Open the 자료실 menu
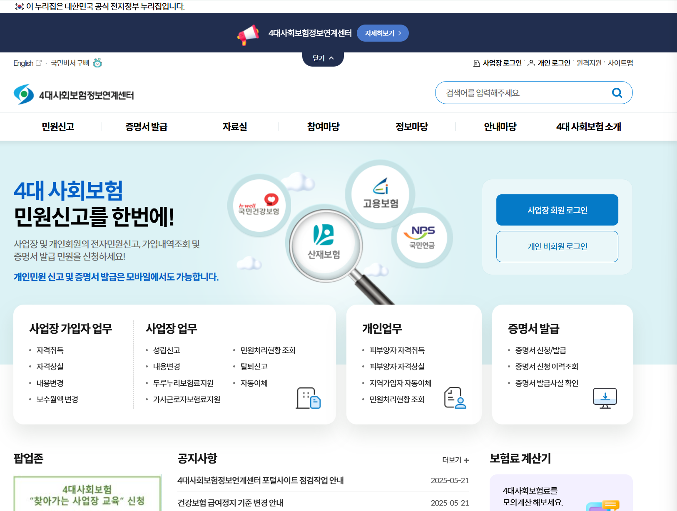Viewport: 677px width, 511px height. [235, 127]
